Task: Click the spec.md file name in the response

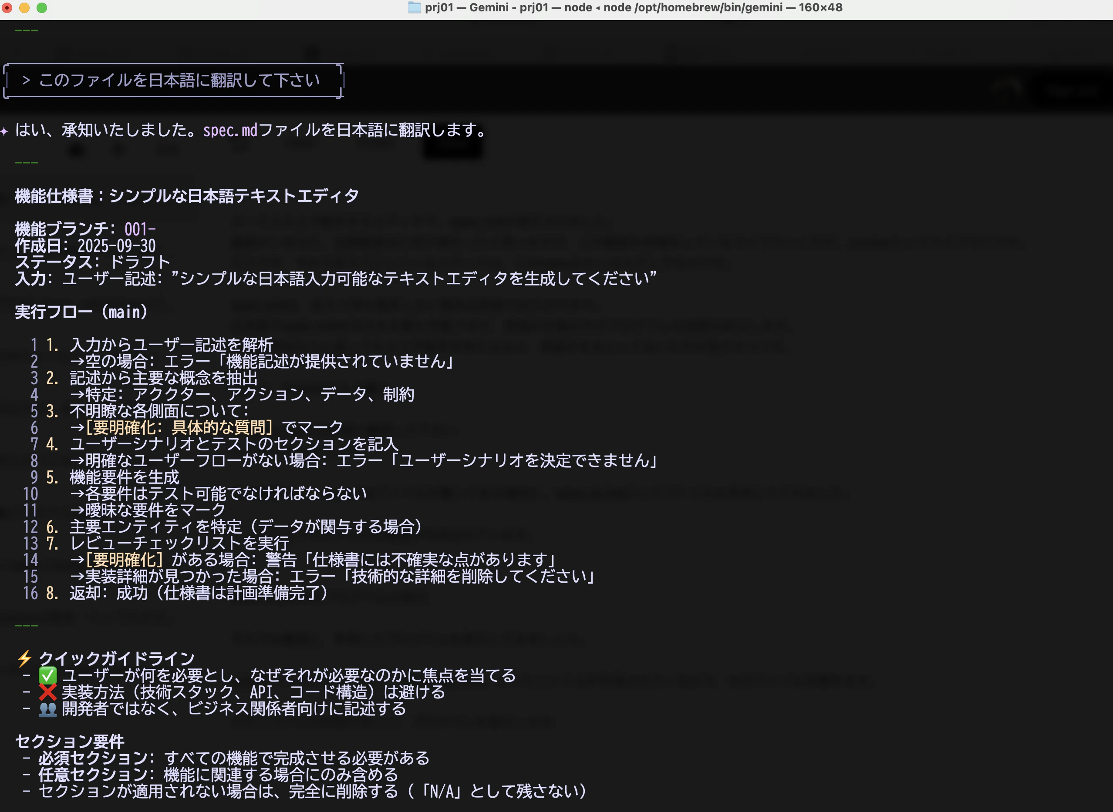Action: 230,130
